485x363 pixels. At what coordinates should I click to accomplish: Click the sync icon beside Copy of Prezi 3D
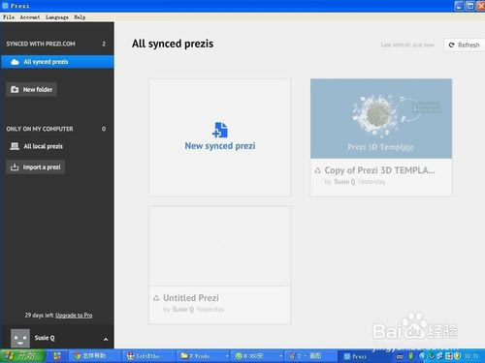(x=318, y=170)
